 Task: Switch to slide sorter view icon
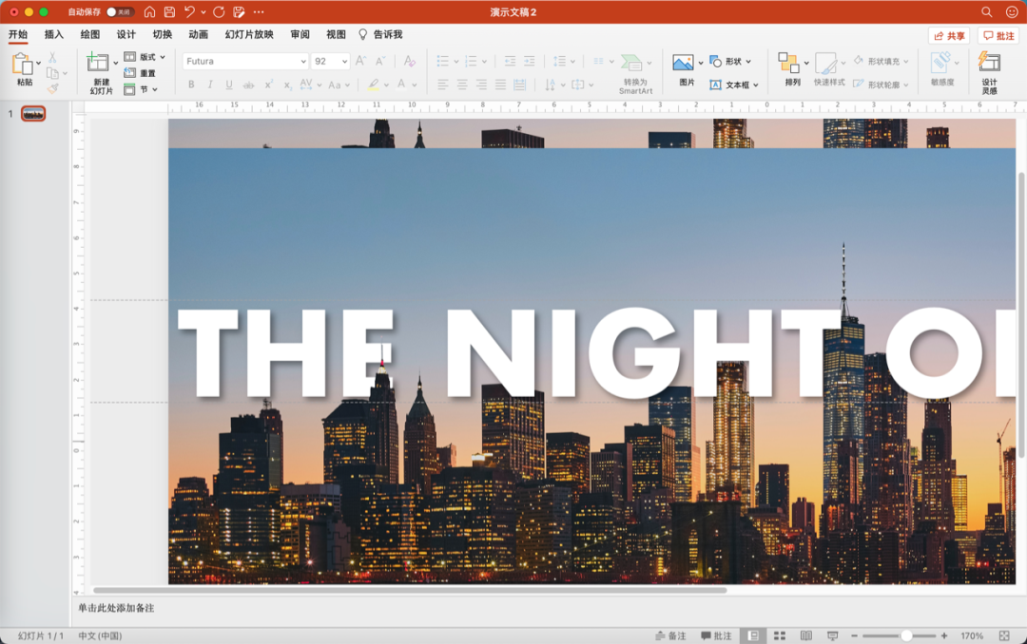(x=780, y=635)
